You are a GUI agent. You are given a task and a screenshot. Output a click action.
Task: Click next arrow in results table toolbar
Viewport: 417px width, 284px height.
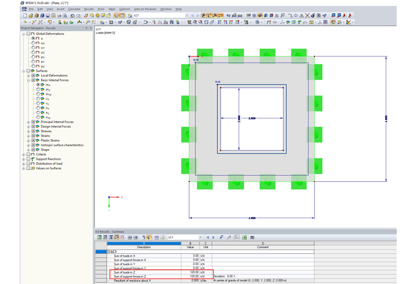(213, 237)
